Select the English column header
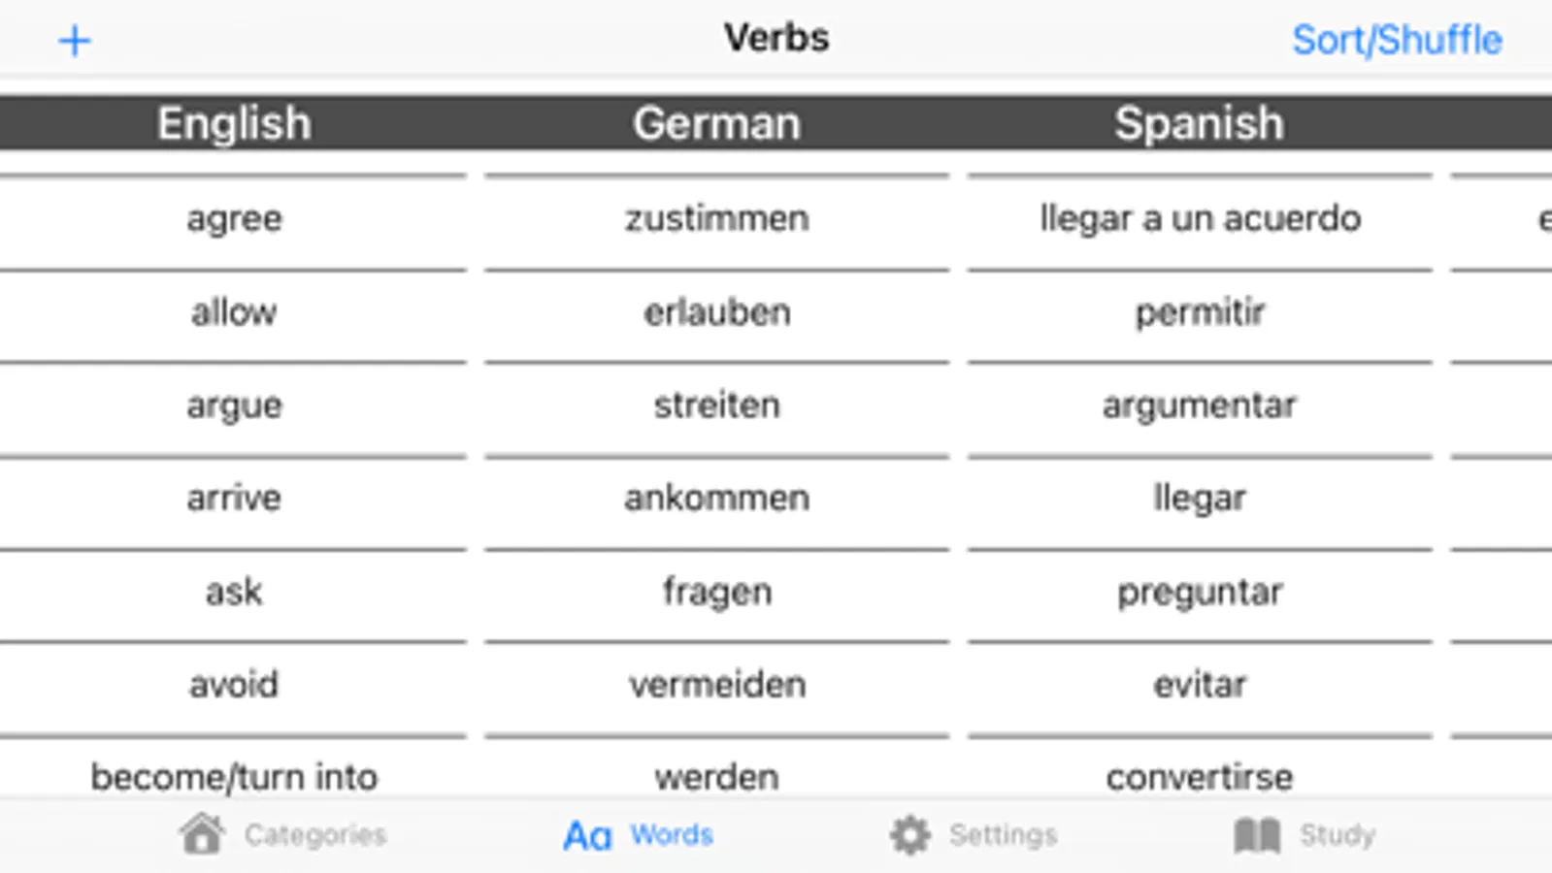This screenshot has height=873, width=1552. pyautogui.click(x=234, y=123)
